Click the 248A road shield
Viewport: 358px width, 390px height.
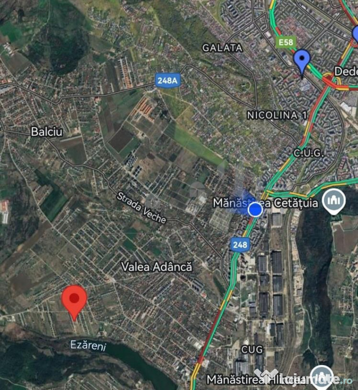pos(168,80)
